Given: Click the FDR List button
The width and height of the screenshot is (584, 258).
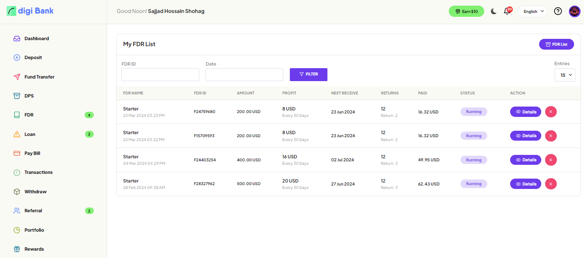Looking at the screenshot, I should point(556,44).
